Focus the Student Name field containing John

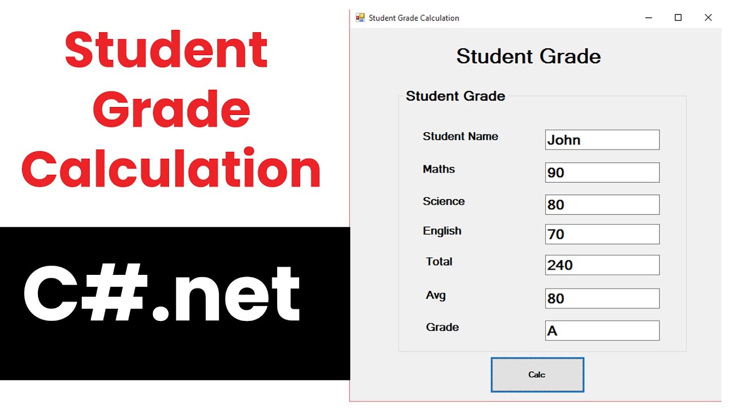click(602, 140)
